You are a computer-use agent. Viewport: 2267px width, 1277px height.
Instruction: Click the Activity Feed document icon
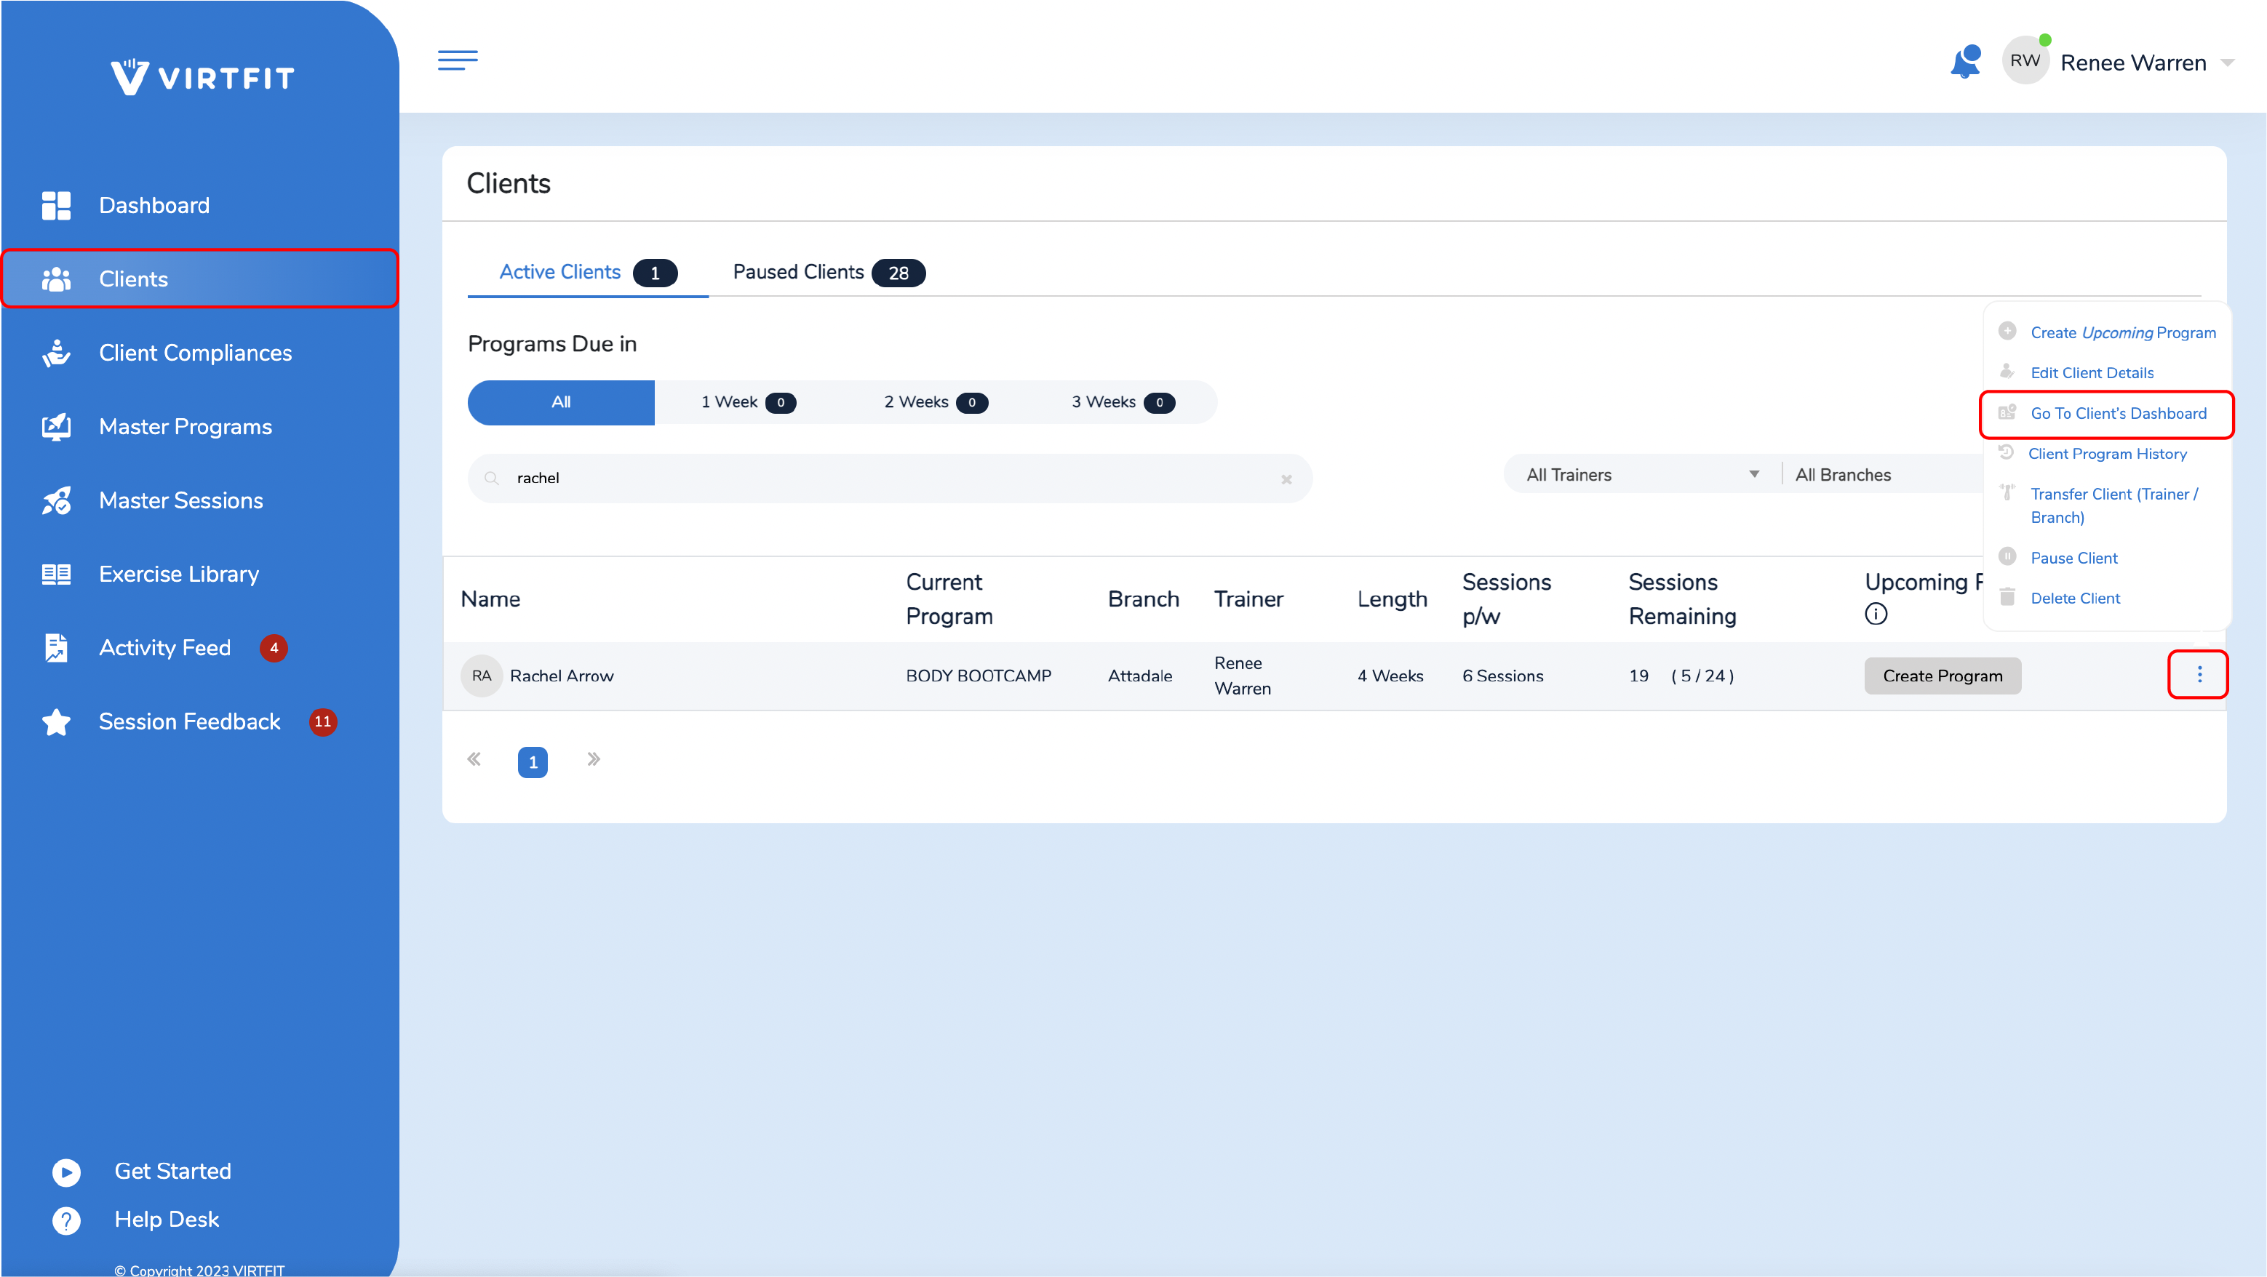(x=56, y=648)
